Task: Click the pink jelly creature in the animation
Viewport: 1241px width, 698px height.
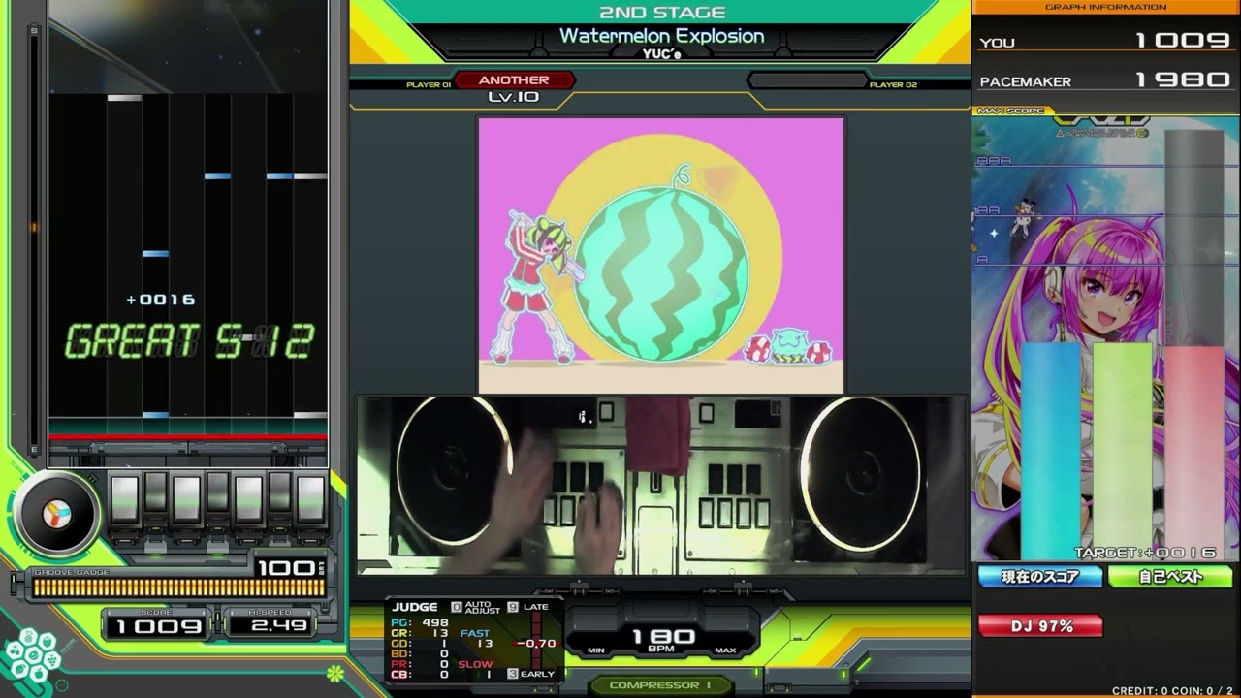Action: click(789, 345)
